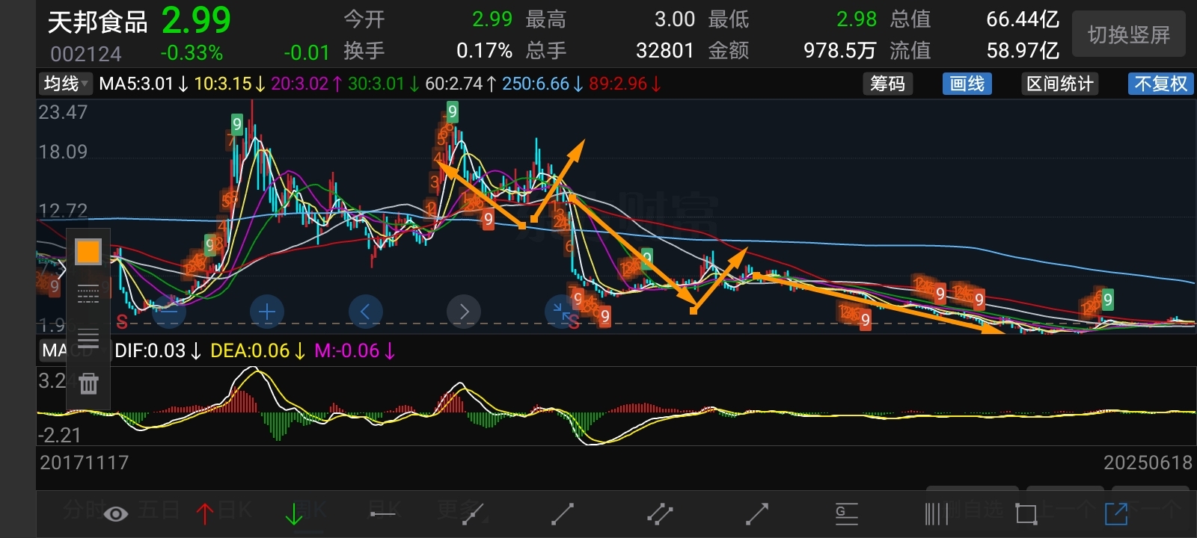Open the orange line color swatch
Image resolution: width=1197 pixels, height=538 pixels.
click(88, 252)
